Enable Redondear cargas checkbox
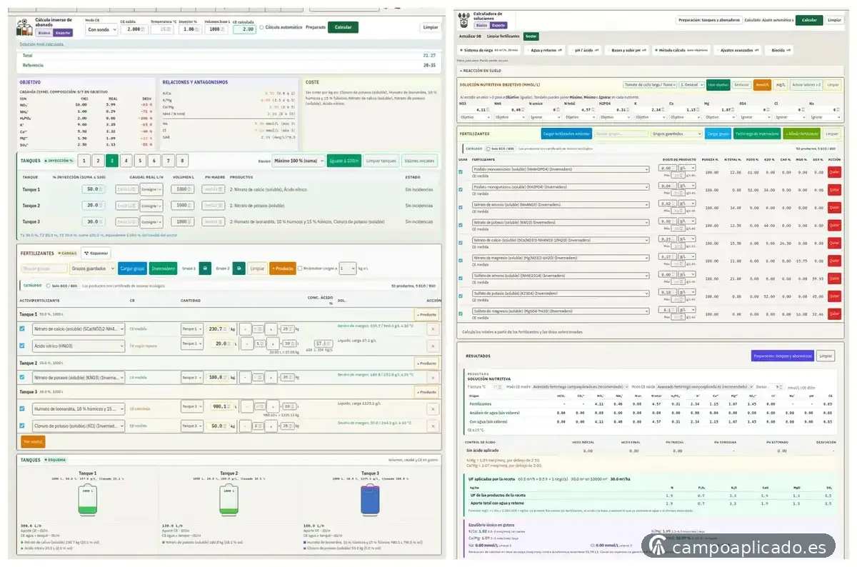The height and width of the screenshot is (567, 857). [299, 269]
